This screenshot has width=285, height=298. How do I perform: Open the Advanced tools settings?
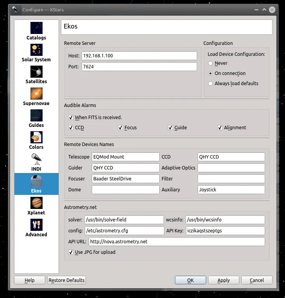click(x=36, y=228)
